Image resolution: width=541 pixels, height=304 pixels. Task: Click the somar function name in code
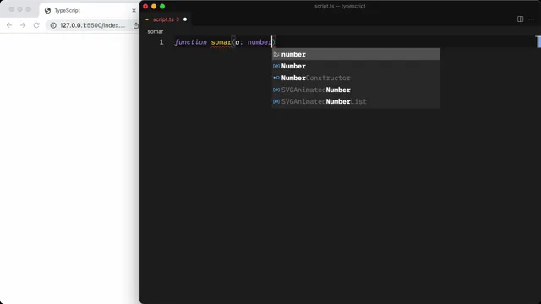[221, 42]
